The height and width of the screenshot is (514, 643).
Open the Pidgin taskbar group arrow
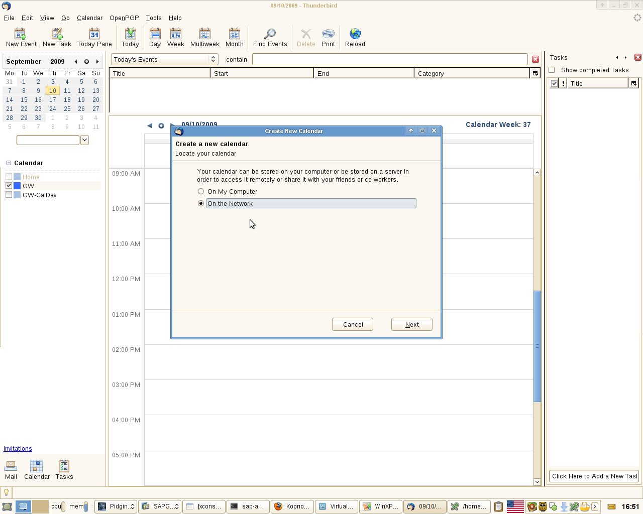click(133, 506)
